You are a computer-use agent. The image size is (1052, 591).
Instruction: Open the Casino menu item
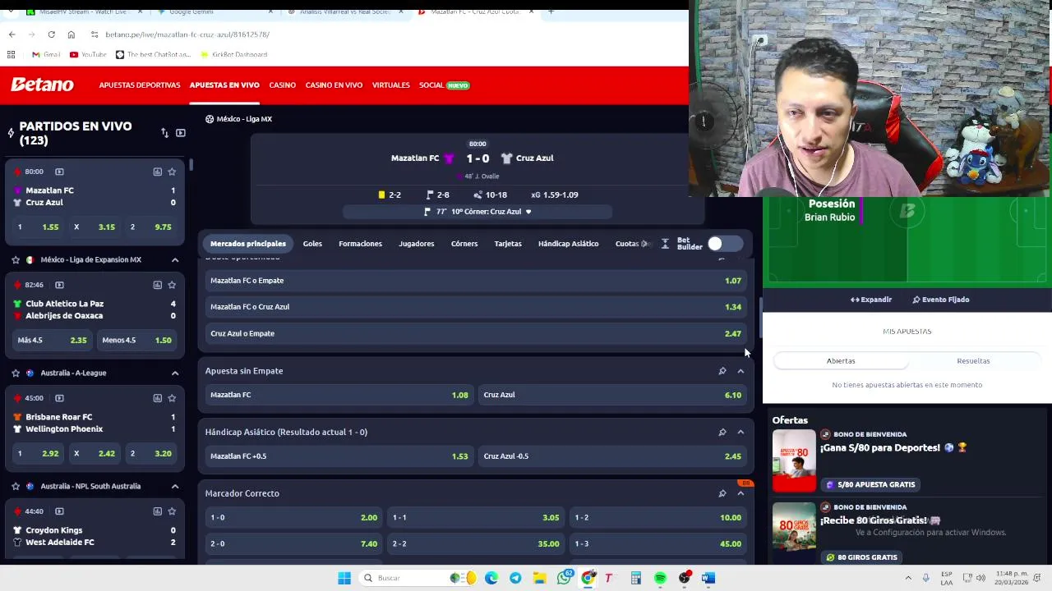[282, 85]
